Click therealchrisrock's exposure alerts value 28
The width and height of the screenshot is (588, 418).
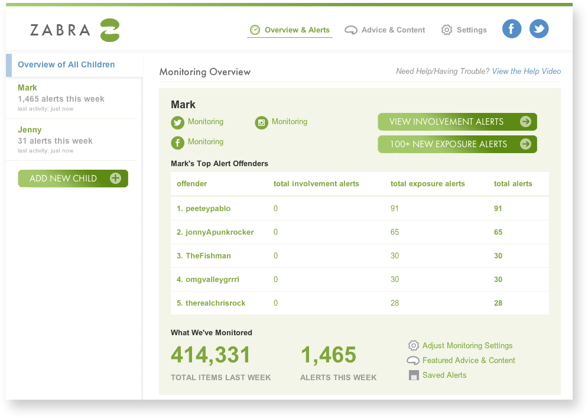tap(395, 303)
